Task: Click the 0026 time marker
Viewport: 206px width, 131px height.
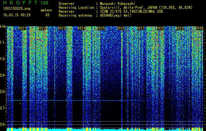Action: tap(121, 28)
